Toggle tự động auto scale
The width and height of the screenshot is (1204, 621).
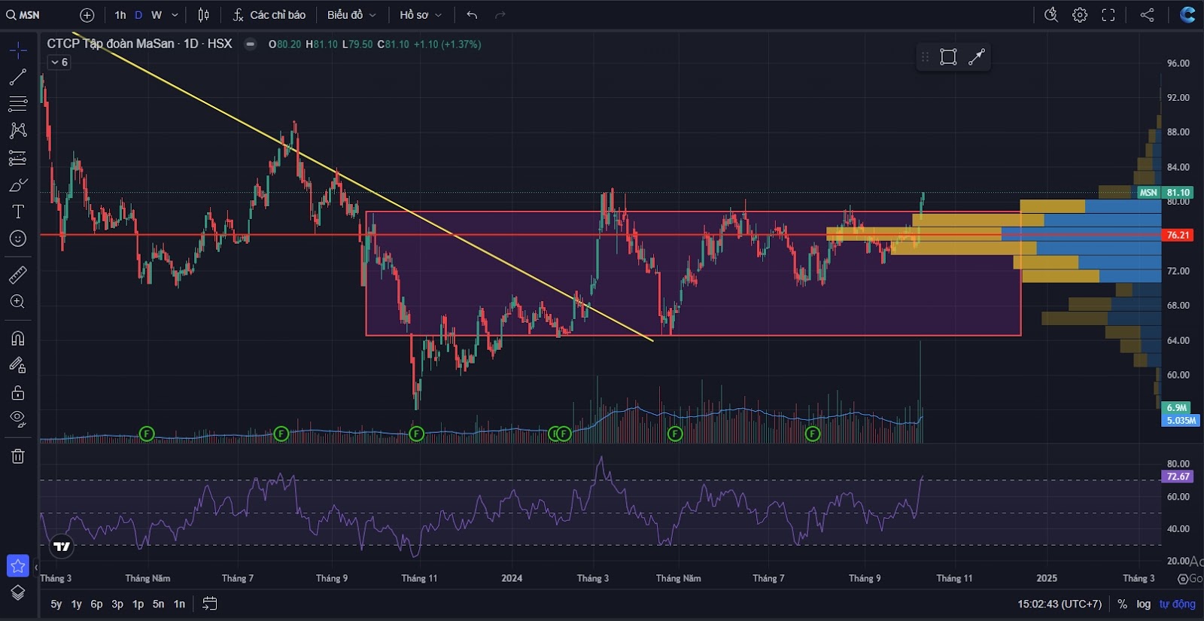click(x=1177, y=604)
